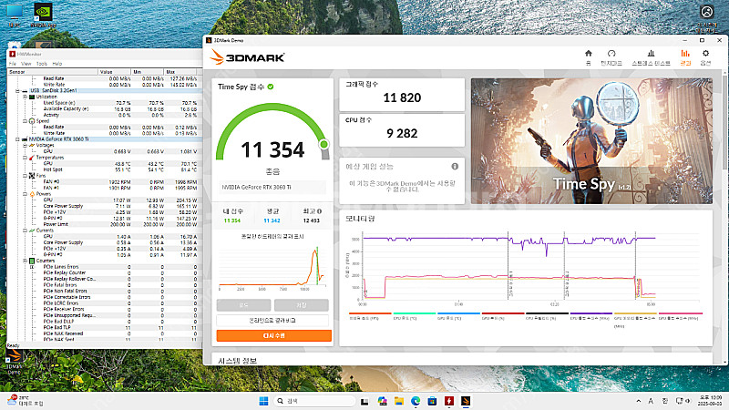Collapse the USB SanDisk 3.2Gen1 node

pyautogui.click(x=17, y=90)
